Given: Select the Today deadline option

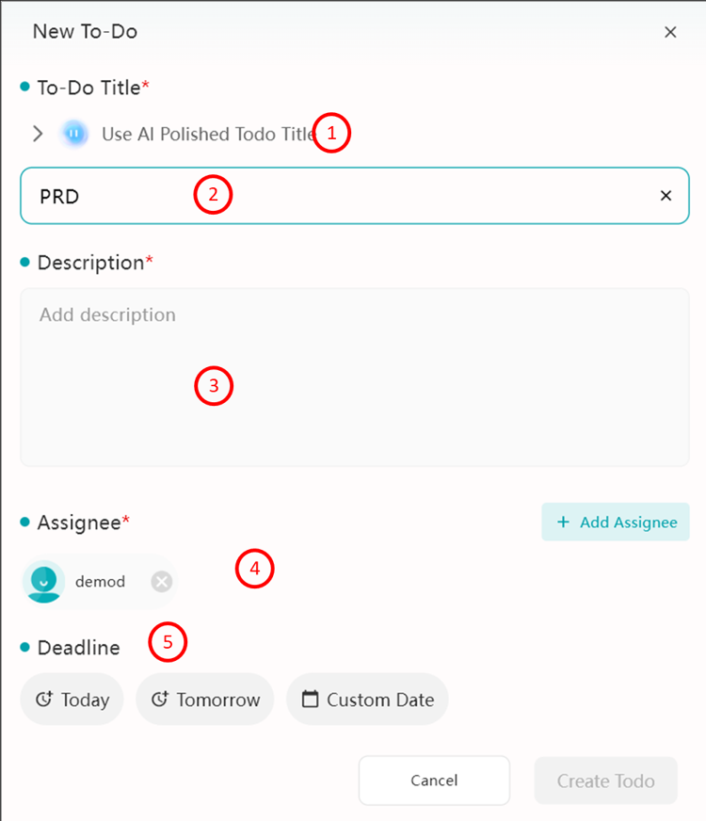Looking at the screenshot, I should [x=72, y=700].
